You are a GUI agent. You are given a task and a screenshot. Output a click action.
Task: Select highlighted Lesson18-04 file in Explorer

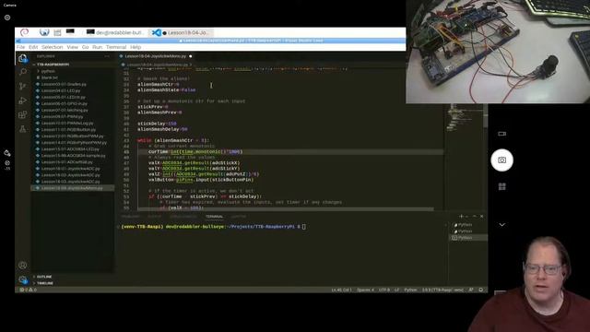click(x=72, y=188)
